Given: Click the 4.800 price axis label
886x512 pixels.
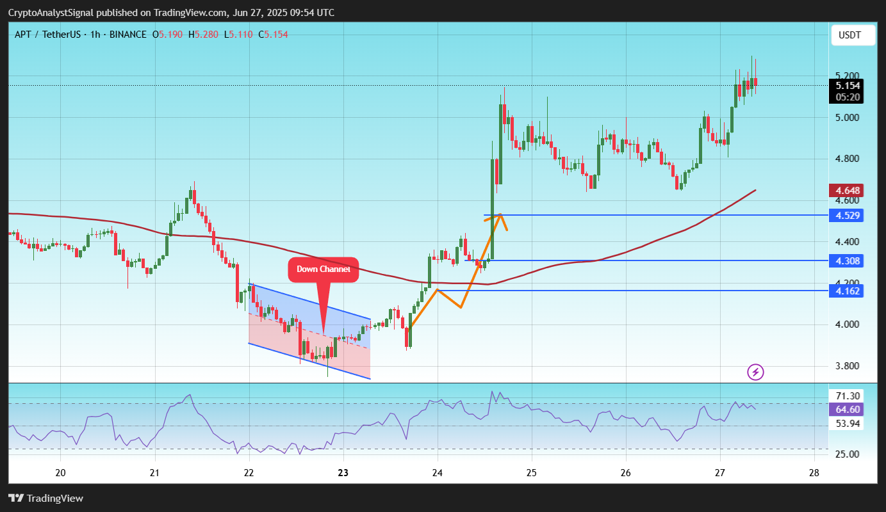Looking at the screenshot, I should [x=848, y=159].
